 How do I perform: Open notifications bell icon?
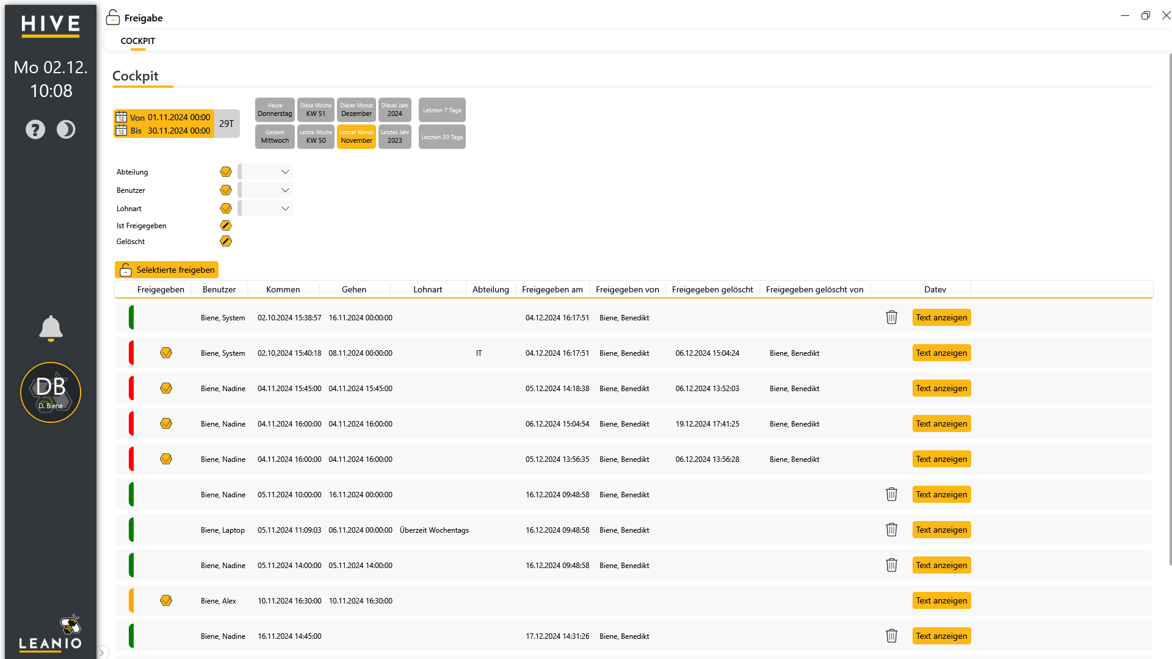coord(51,328)
